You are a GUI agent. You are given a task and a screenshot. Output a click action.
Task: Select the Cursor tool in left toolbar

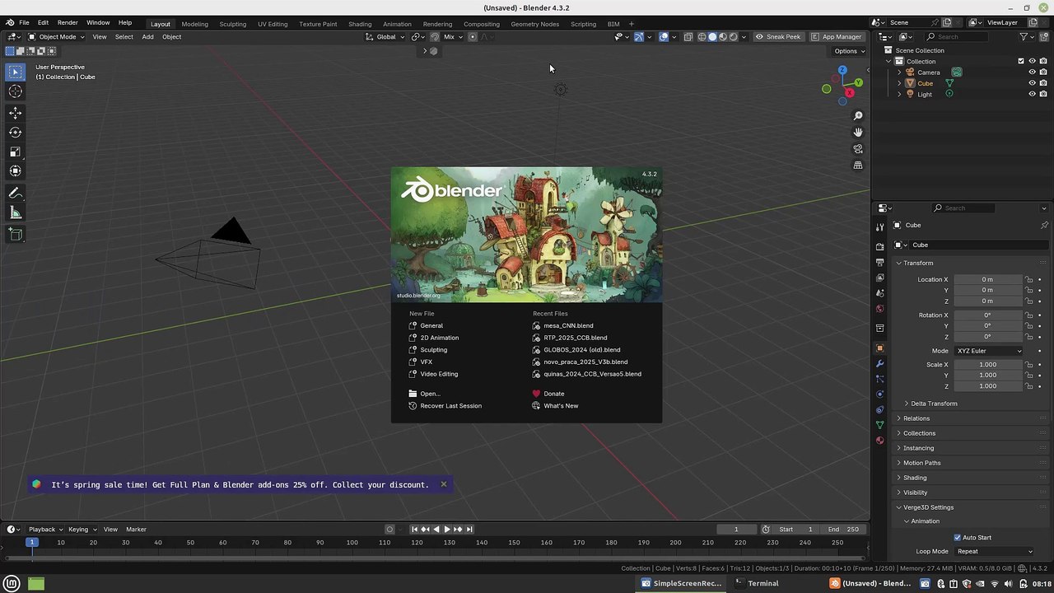click(15, 92)
